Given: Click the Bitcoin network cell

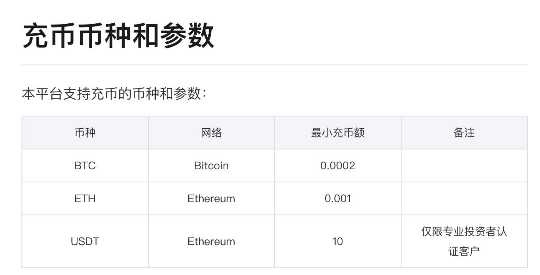Looking at the screenshot, I should pyautogui.click(x=211, y=165).
